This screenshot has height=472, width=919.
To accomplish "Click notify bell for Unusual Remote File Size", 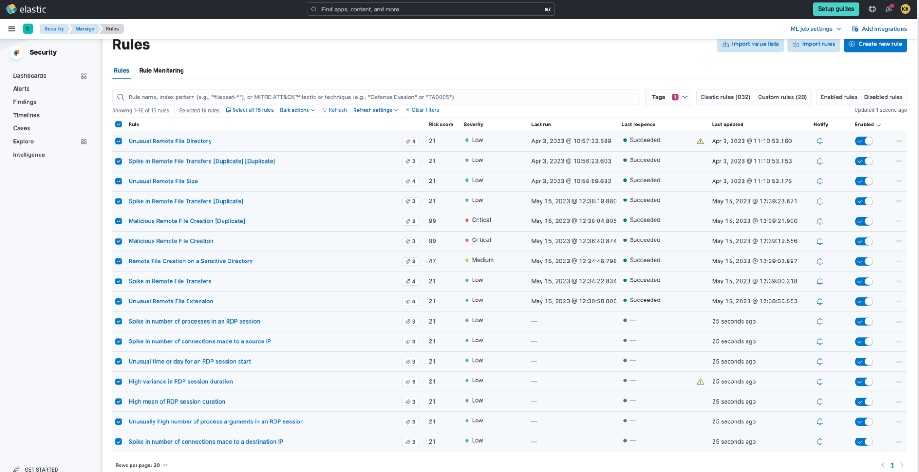I will pos(820,181).
